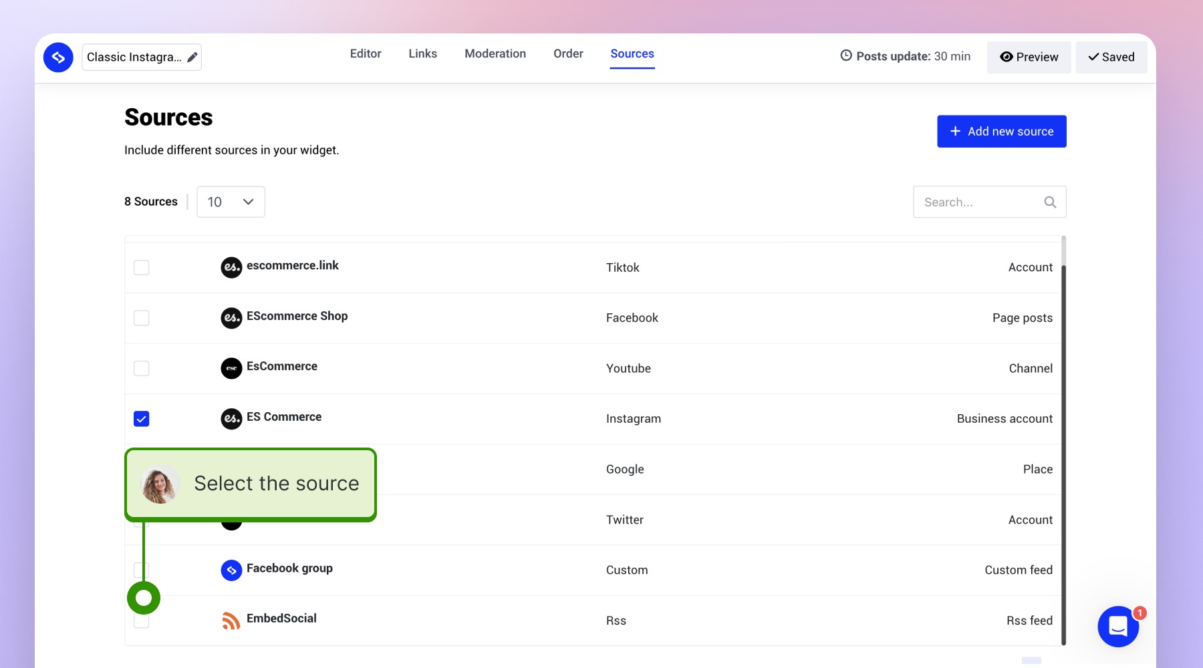This screenshot has height=668, width=1203.
Task: Open the widget name editor with the pencil icon
Action: [192, 57]
